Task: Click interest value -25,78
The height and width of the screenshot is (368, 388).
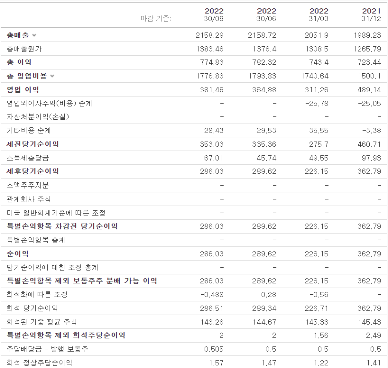Action: (x=317, y=103)
